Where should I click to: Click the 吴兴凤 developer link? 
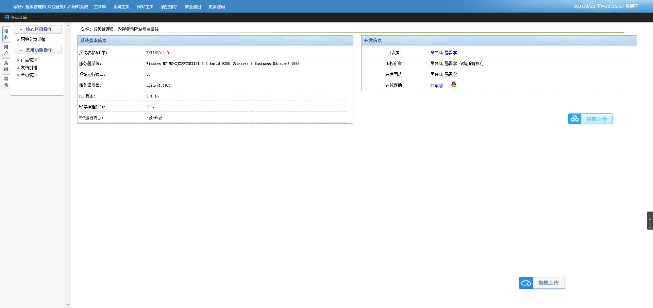click(x=436, y=53)
